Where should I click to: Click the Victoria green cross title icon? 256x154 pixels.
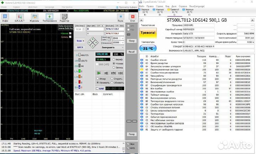click(x=2, y=2)
